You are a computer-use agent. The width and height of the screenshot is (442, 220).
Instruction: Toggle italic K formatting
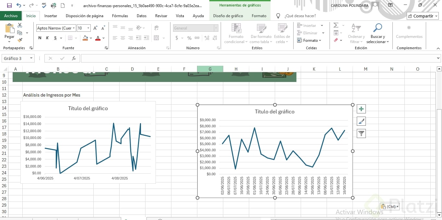pos(47,38)
